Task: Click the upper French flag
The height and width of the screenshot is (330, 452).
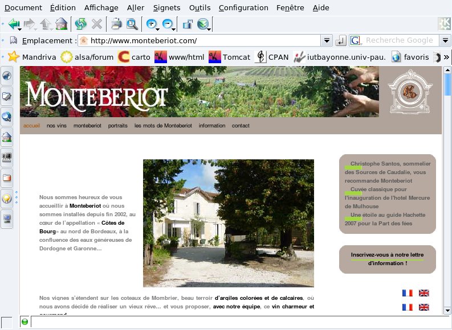Action: (x=408, y=293)
